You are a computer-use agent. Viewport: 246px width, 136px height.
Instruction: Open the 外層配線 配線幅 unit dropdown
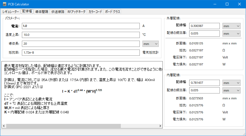pyautogui.click(x=231, y=26)
